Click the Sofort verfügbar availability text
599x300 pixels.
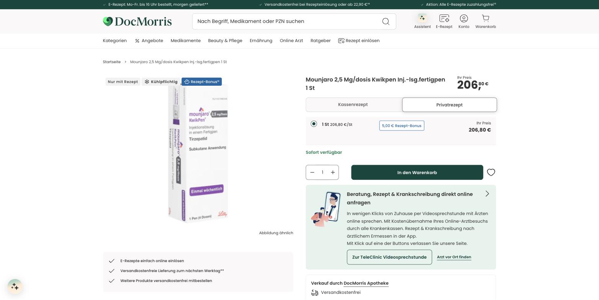pyautogui.click(x=324, y=152)
